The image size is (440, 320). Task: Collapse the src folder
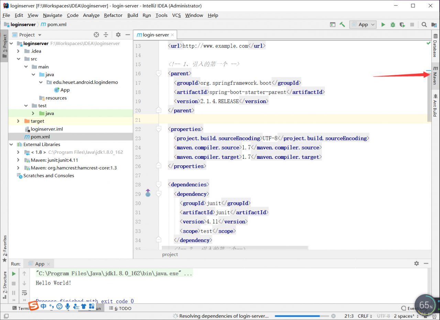19,59
